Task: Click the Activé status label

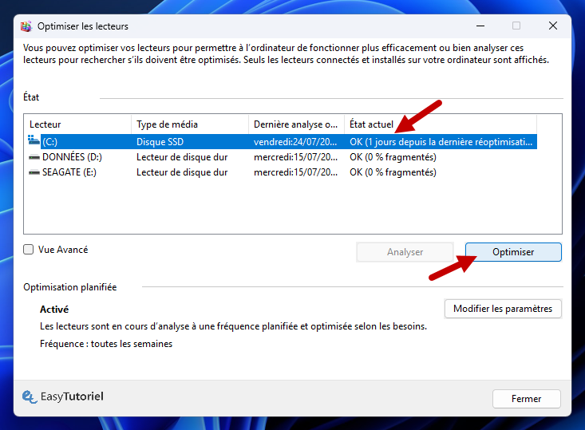Action: [54, 310]
